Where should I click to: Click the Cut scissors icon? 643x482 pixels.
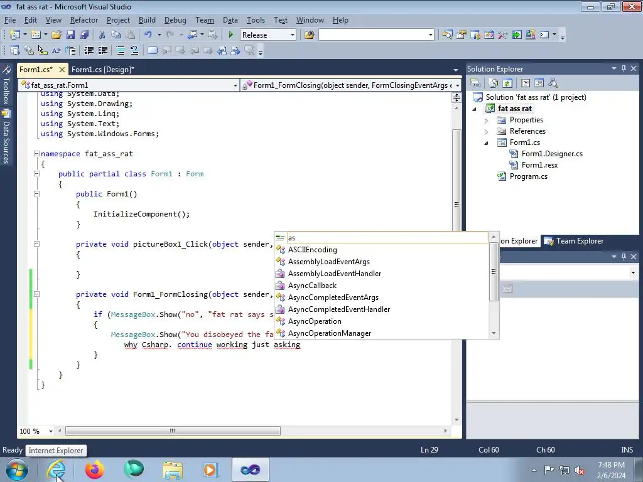click(x=102, y=35)
